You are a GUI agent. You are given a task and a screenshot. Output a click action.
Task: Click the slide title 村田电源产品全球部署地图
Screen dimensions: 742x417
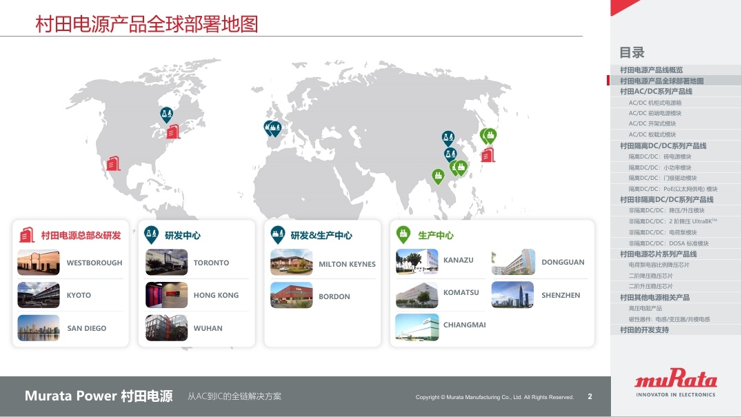click(147, 24)
